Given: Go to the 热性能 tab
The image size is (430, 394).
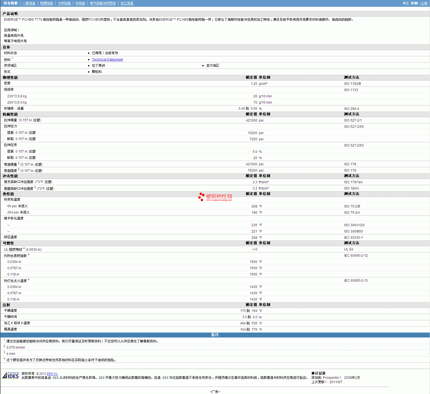Looking at the screenshot, I should coord(80,3).
